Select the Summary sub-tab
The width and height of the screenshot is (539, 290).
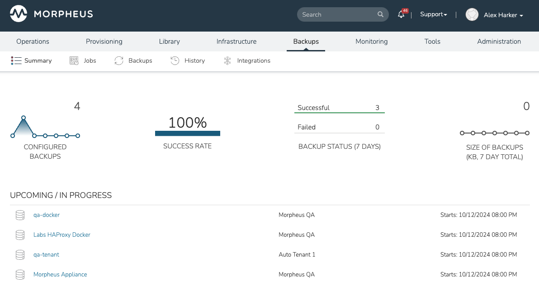coord(32,61)
